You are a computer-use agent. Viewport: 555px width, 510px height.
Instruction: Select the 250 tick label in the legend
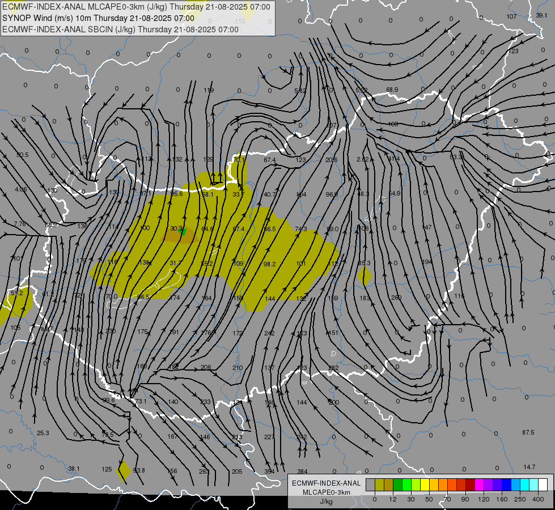pos(520,499)
